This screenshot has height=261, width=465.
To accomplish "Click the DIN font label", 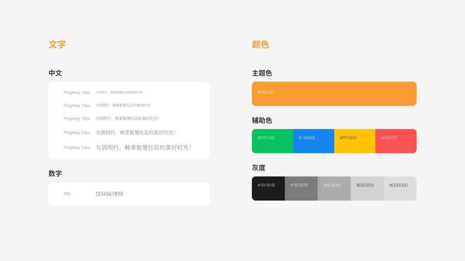I will point(67,194).
